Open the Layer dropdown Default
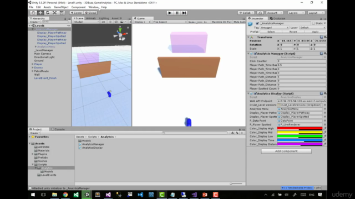355x199 pixels. tap(312, 28)
